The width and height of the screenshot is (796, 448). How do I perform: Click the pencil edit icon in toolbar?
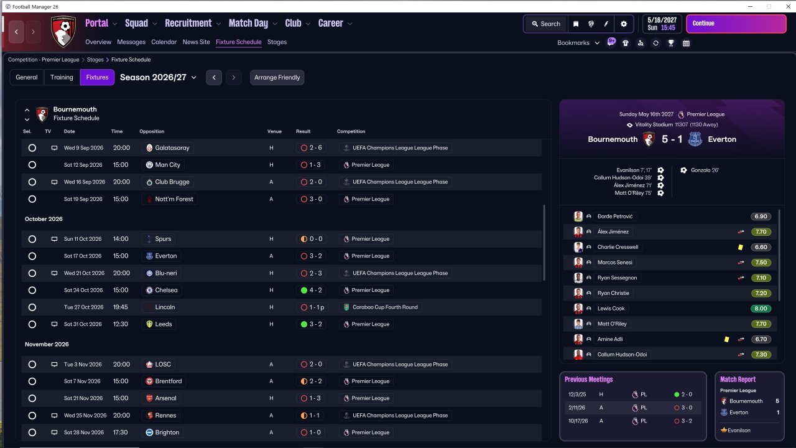point(606,24)
